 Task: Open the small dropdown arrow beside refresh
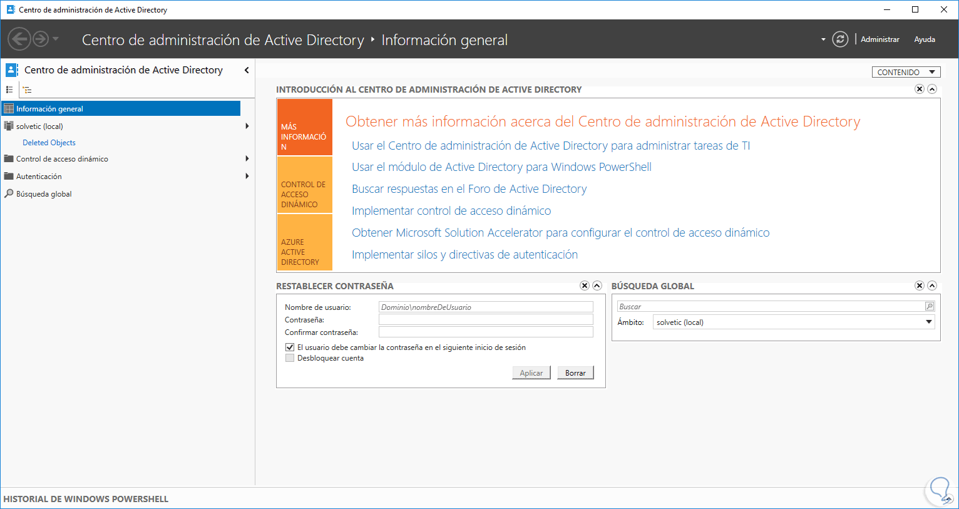[823, 39]
